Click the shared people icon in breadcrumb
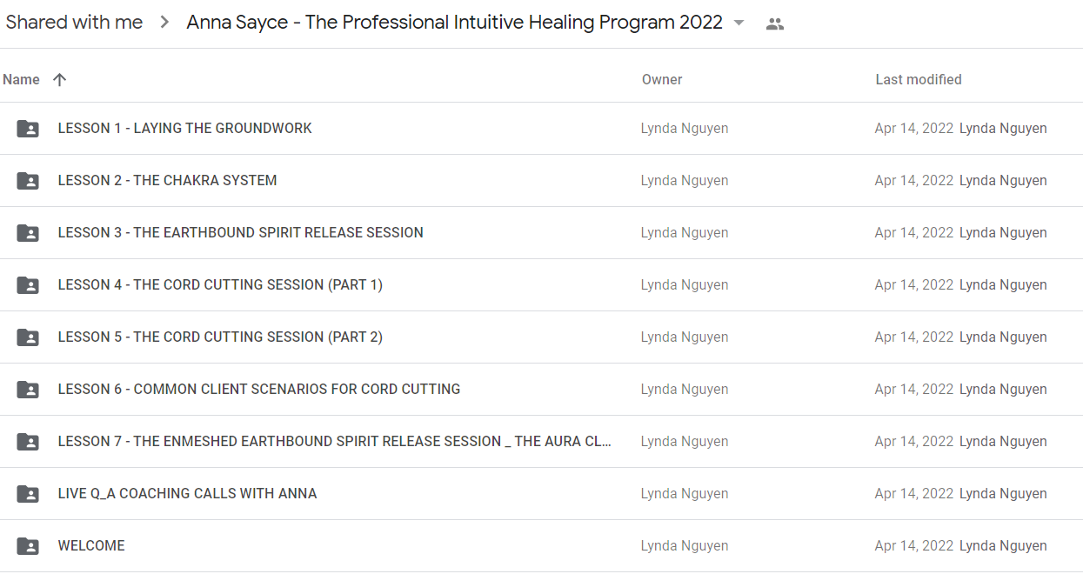This screenshot has height=574, width=1083. point(775,23)
